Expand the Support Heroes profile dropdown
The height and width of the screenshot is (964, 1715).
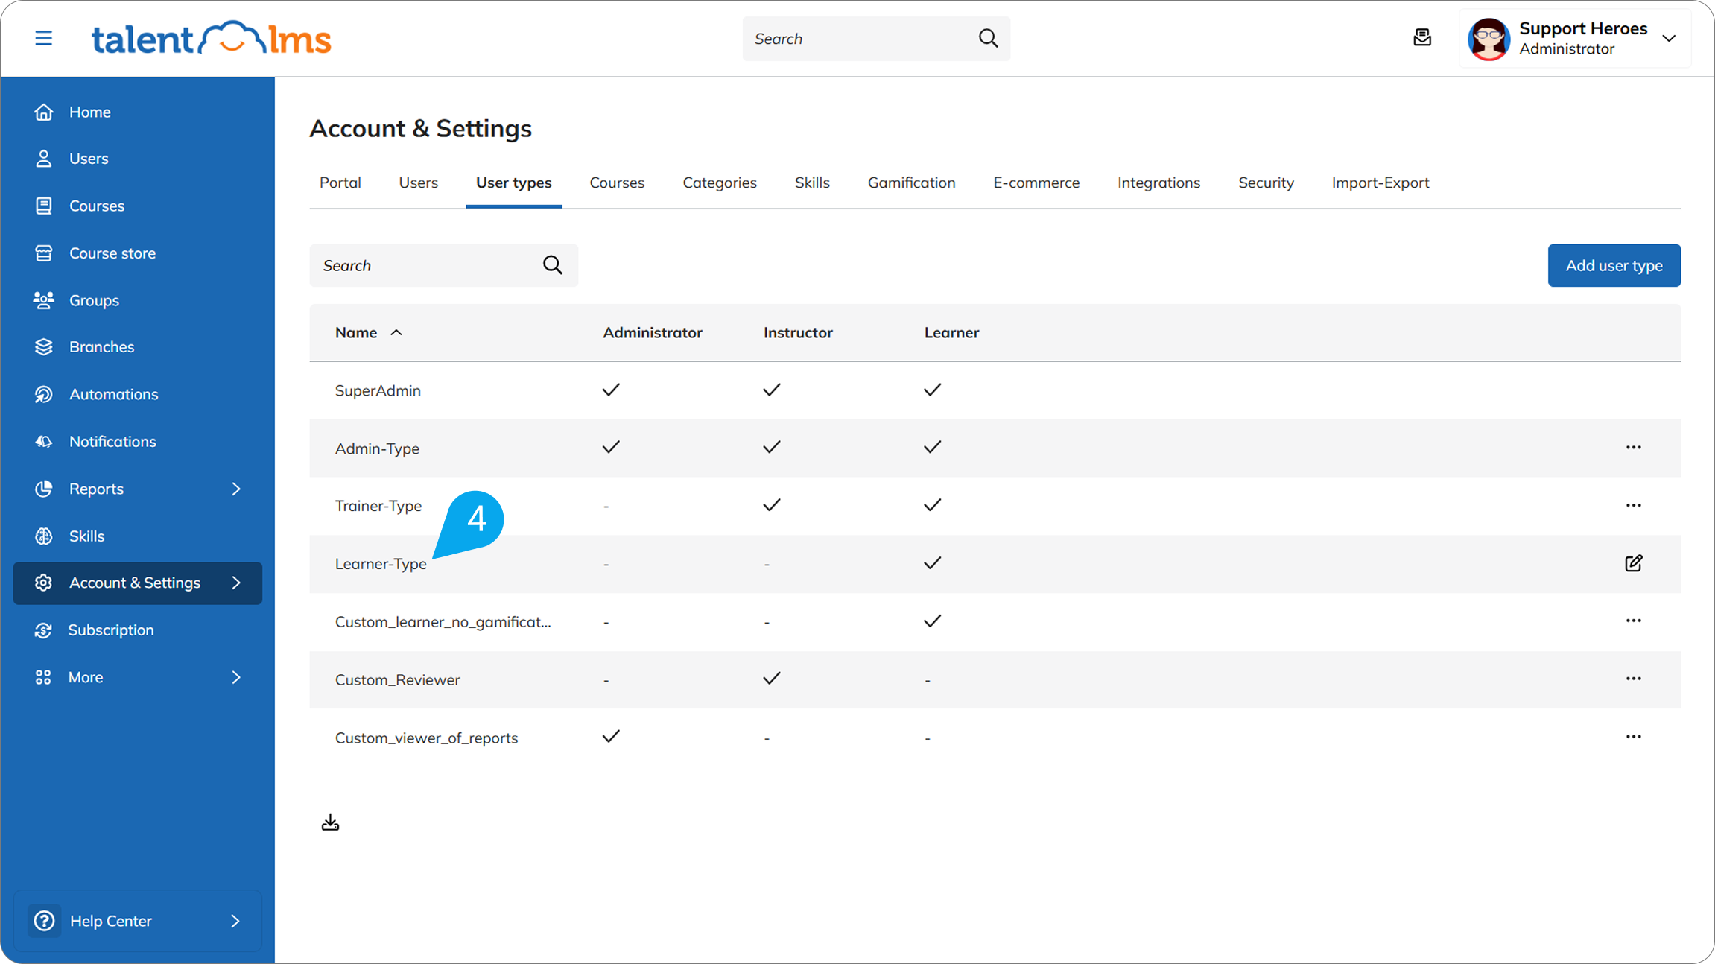click(x=1669, y=39)
